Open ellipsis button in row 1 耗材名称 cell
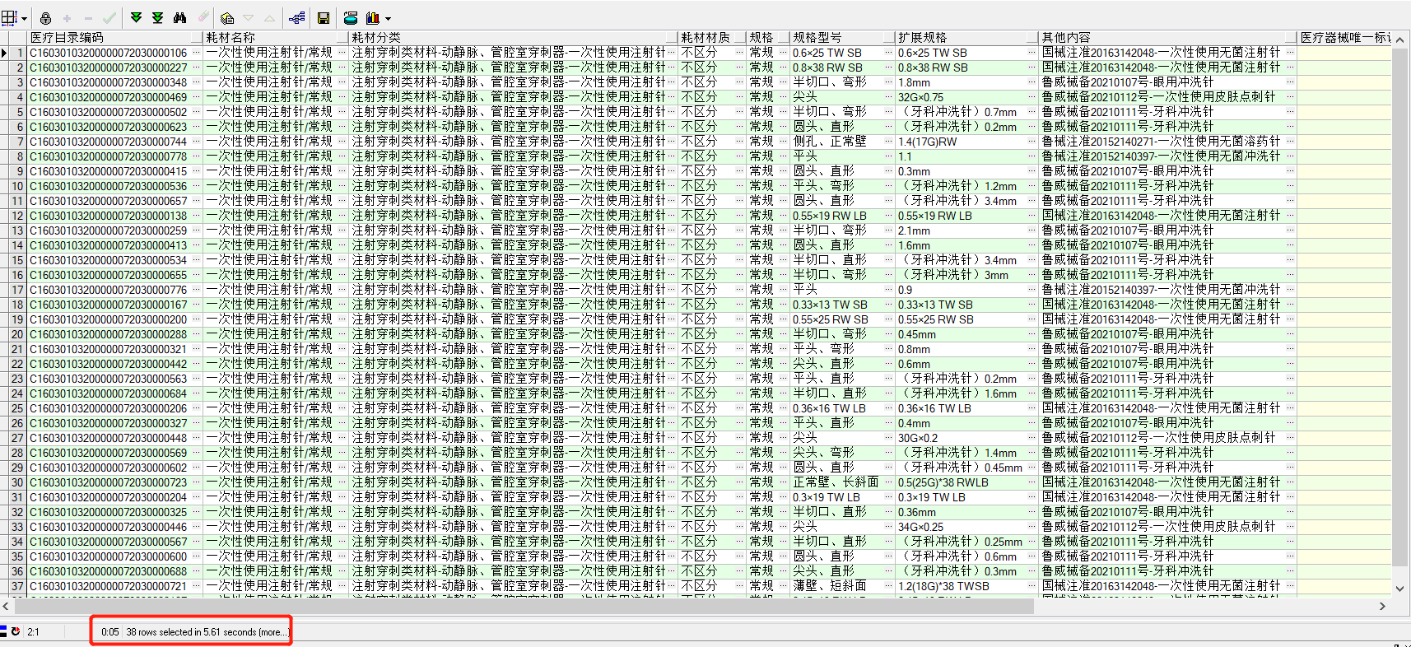The height and width of the screenshot is (647, 1411). click(342, 53)
